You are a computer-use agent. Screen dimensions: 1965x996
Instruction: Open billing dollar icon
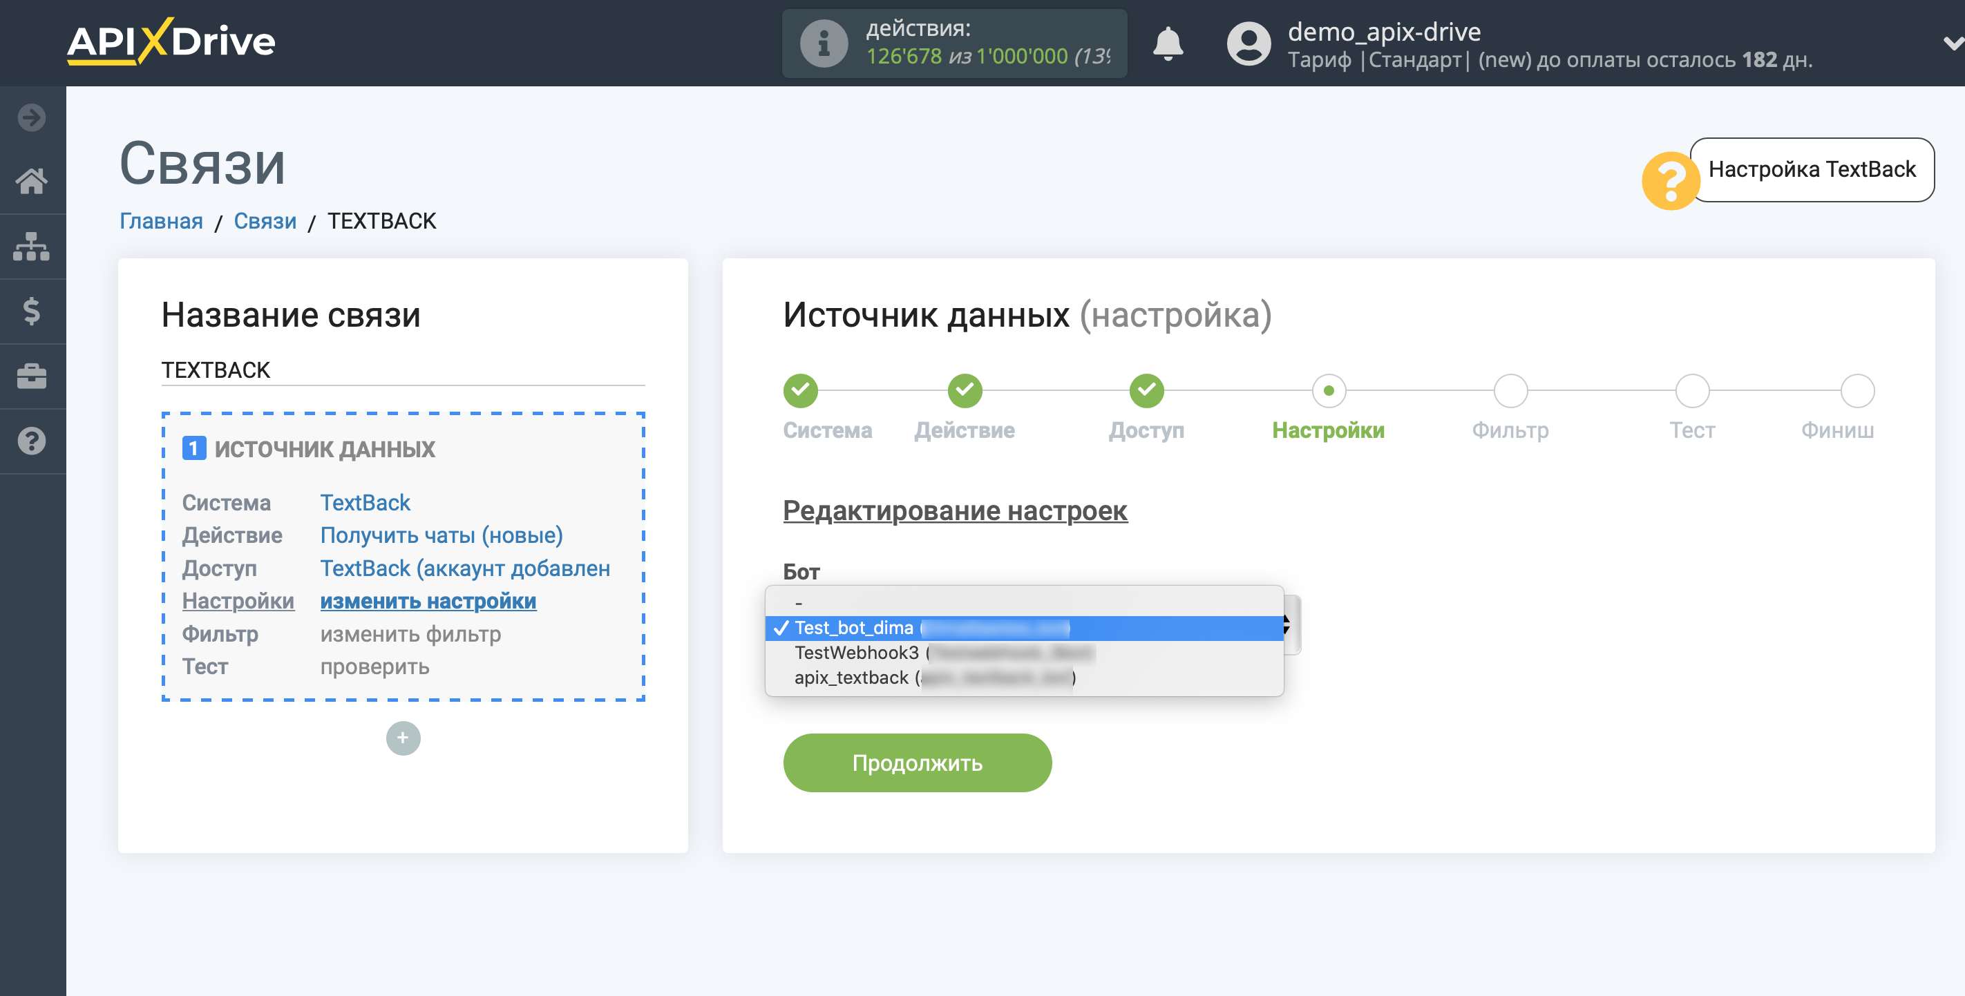pos(32,311)
